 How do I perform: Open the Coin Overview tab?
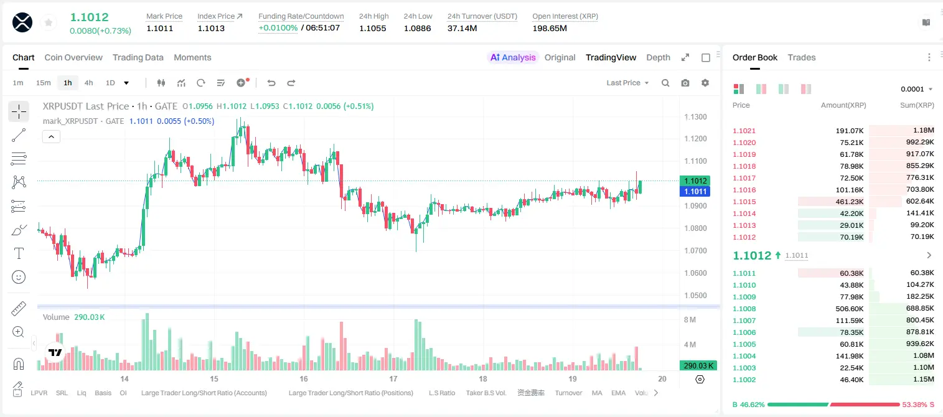[73, 57]
